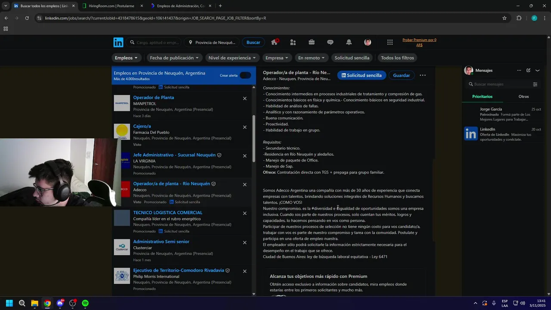The image size is (551, 310).
Task: Dismiss TECNICO LOGISTICA COMERCIAL listing
Action: pos(245,213)
